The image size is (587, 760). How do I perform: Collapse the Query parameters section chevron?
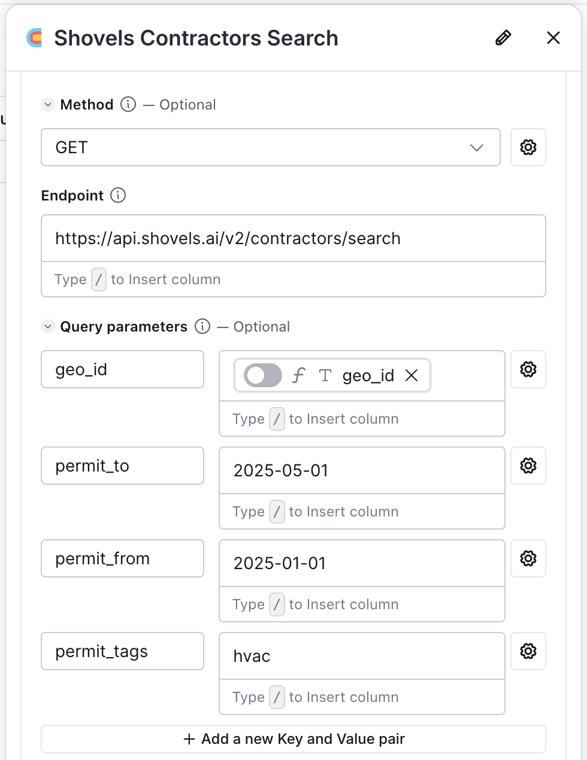pyautogui.click(x=47, y=327)
